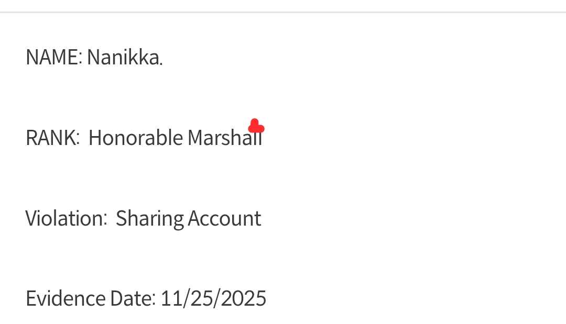
Task: Click the red heart mark
Action: pos(256,127)
